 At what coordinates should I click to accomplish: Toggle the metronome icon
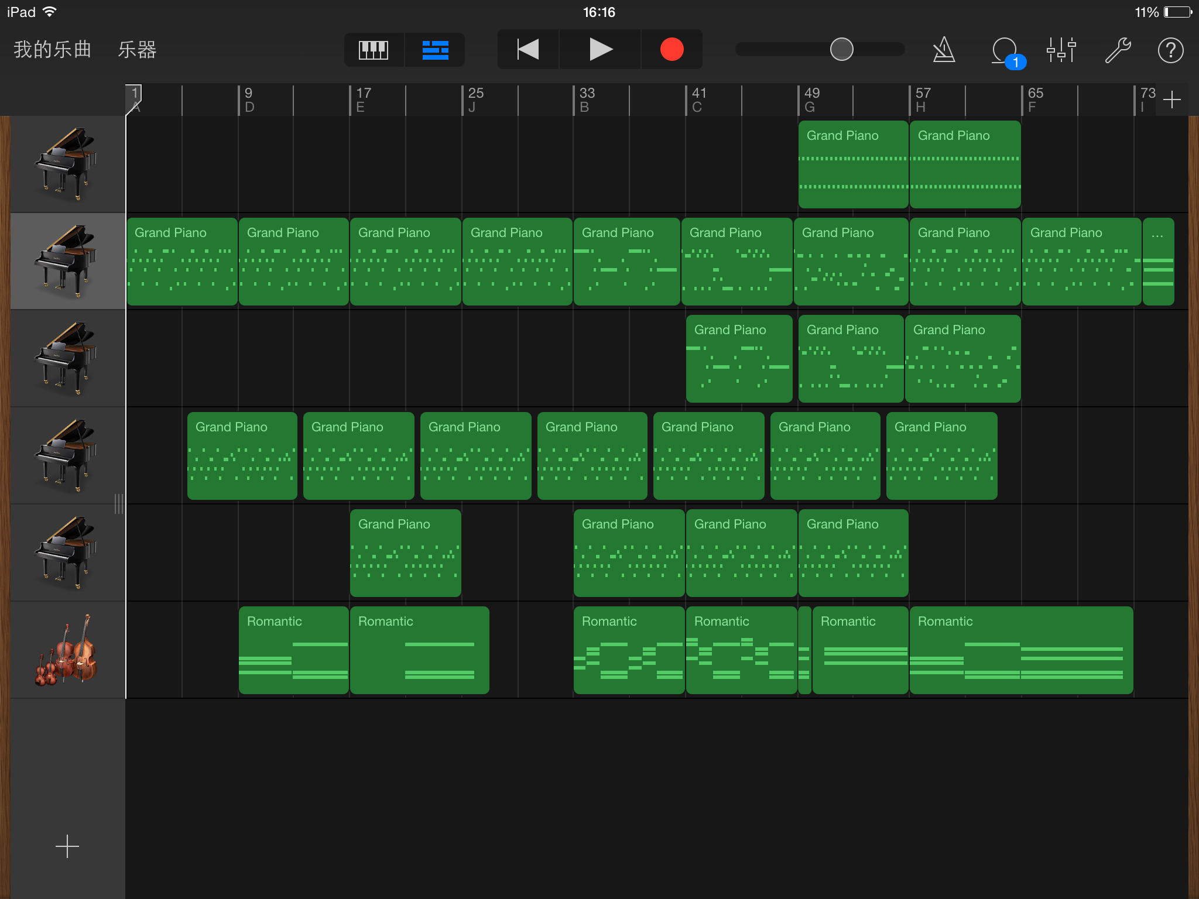pyautogui.click(x=943, y=50)
